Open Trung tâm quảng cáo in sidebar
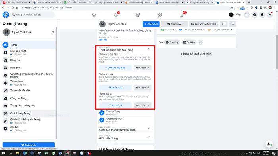Viewport: 278px width, 156px height. coord(28,105)
